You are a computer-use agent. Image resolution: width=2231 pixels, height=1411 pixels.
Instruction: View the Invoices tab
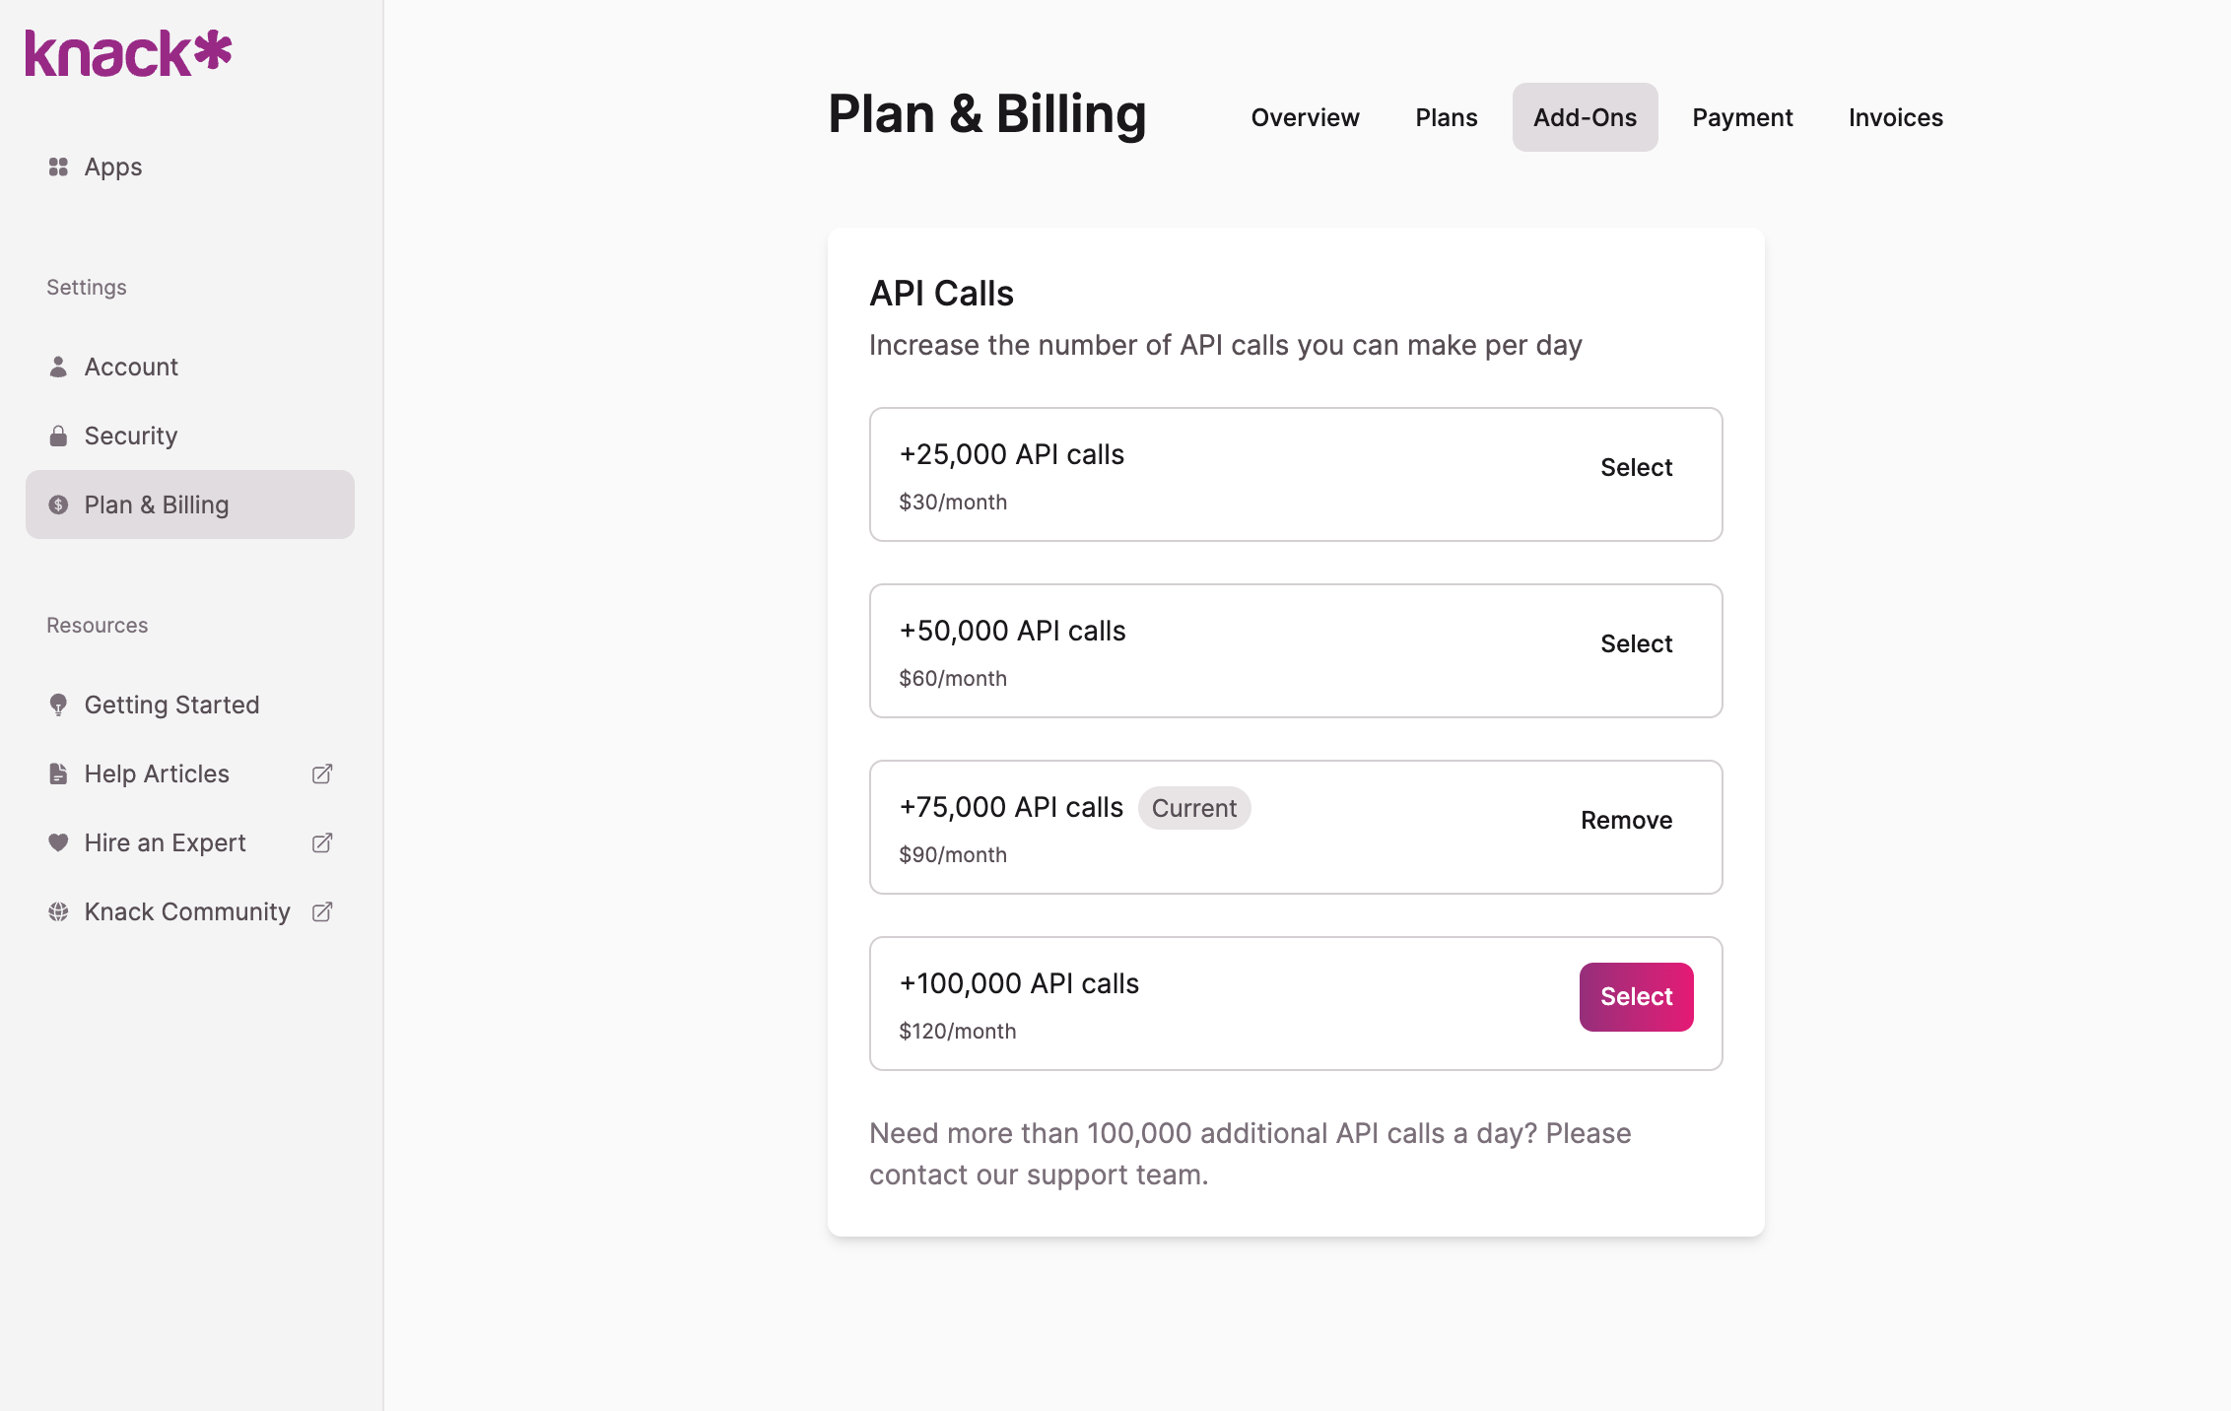tap(1895, 117)
